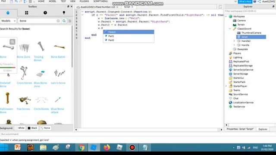The height and width of the screenshot is (155, 276).
Task: Open PowerPoint from the taskbar
Action: tap(18, 147)
